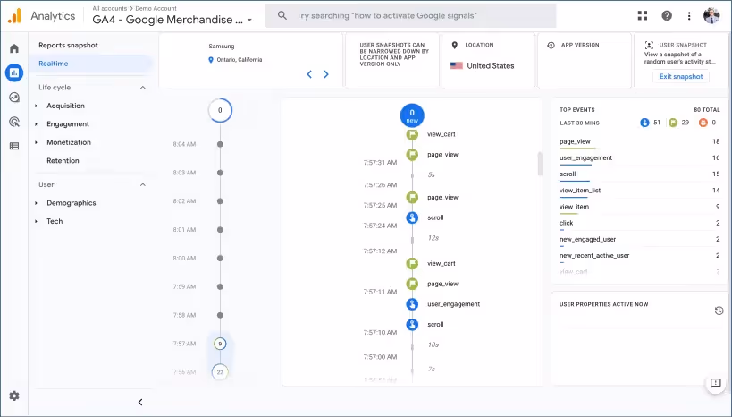Open Admin settings gear

click(14, 396)
